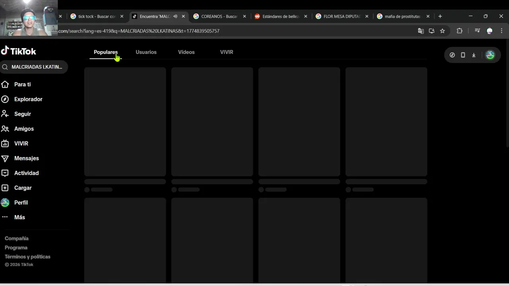Close the 'COREANOS - Buscar' tab
Viewport: 509px width, 286px height.
[245, 16]
